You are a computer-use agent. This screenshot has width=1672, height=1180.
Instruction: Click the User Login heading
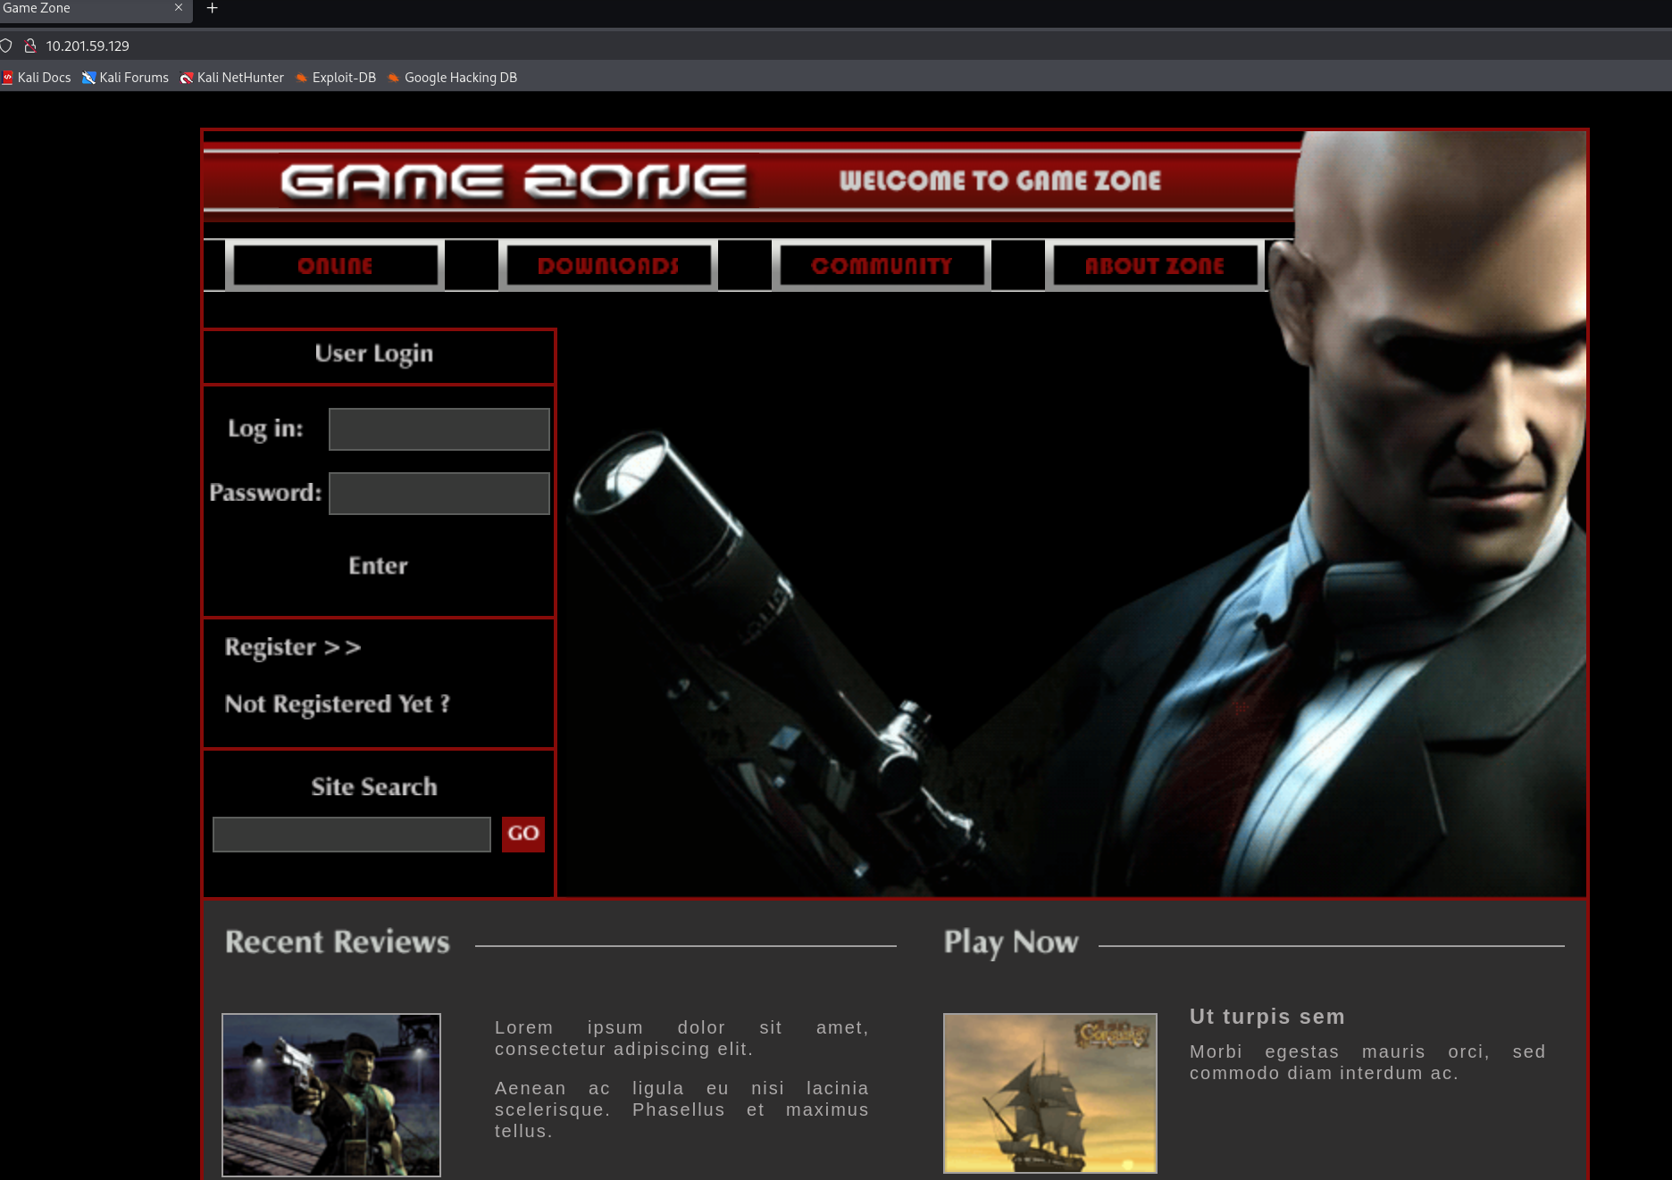[x=374, y=354]
